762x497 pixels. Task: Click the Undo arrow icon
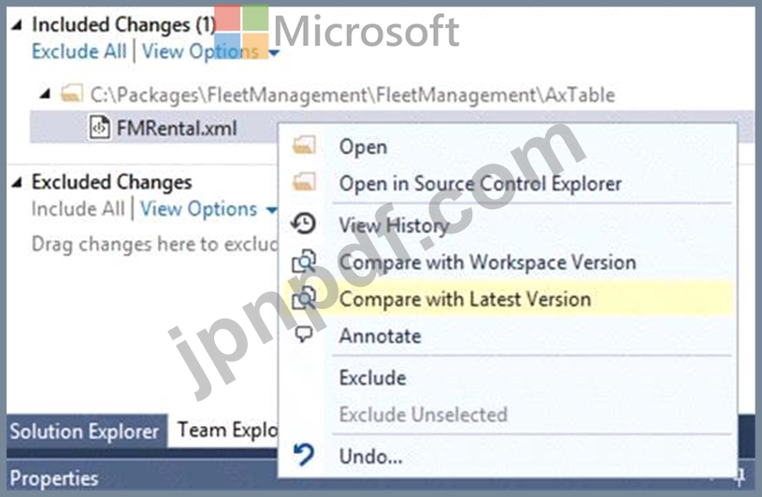(x=304, y=456)
